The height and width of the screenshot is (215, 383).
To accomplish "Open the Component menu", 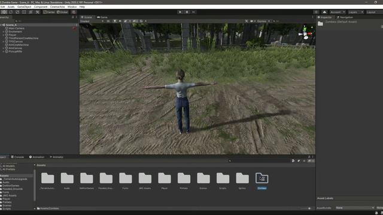I will coord(41,7).
